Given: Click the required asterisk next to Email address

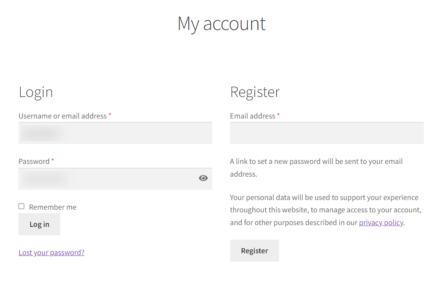Looking at the screenshot, I should [278, 114].
